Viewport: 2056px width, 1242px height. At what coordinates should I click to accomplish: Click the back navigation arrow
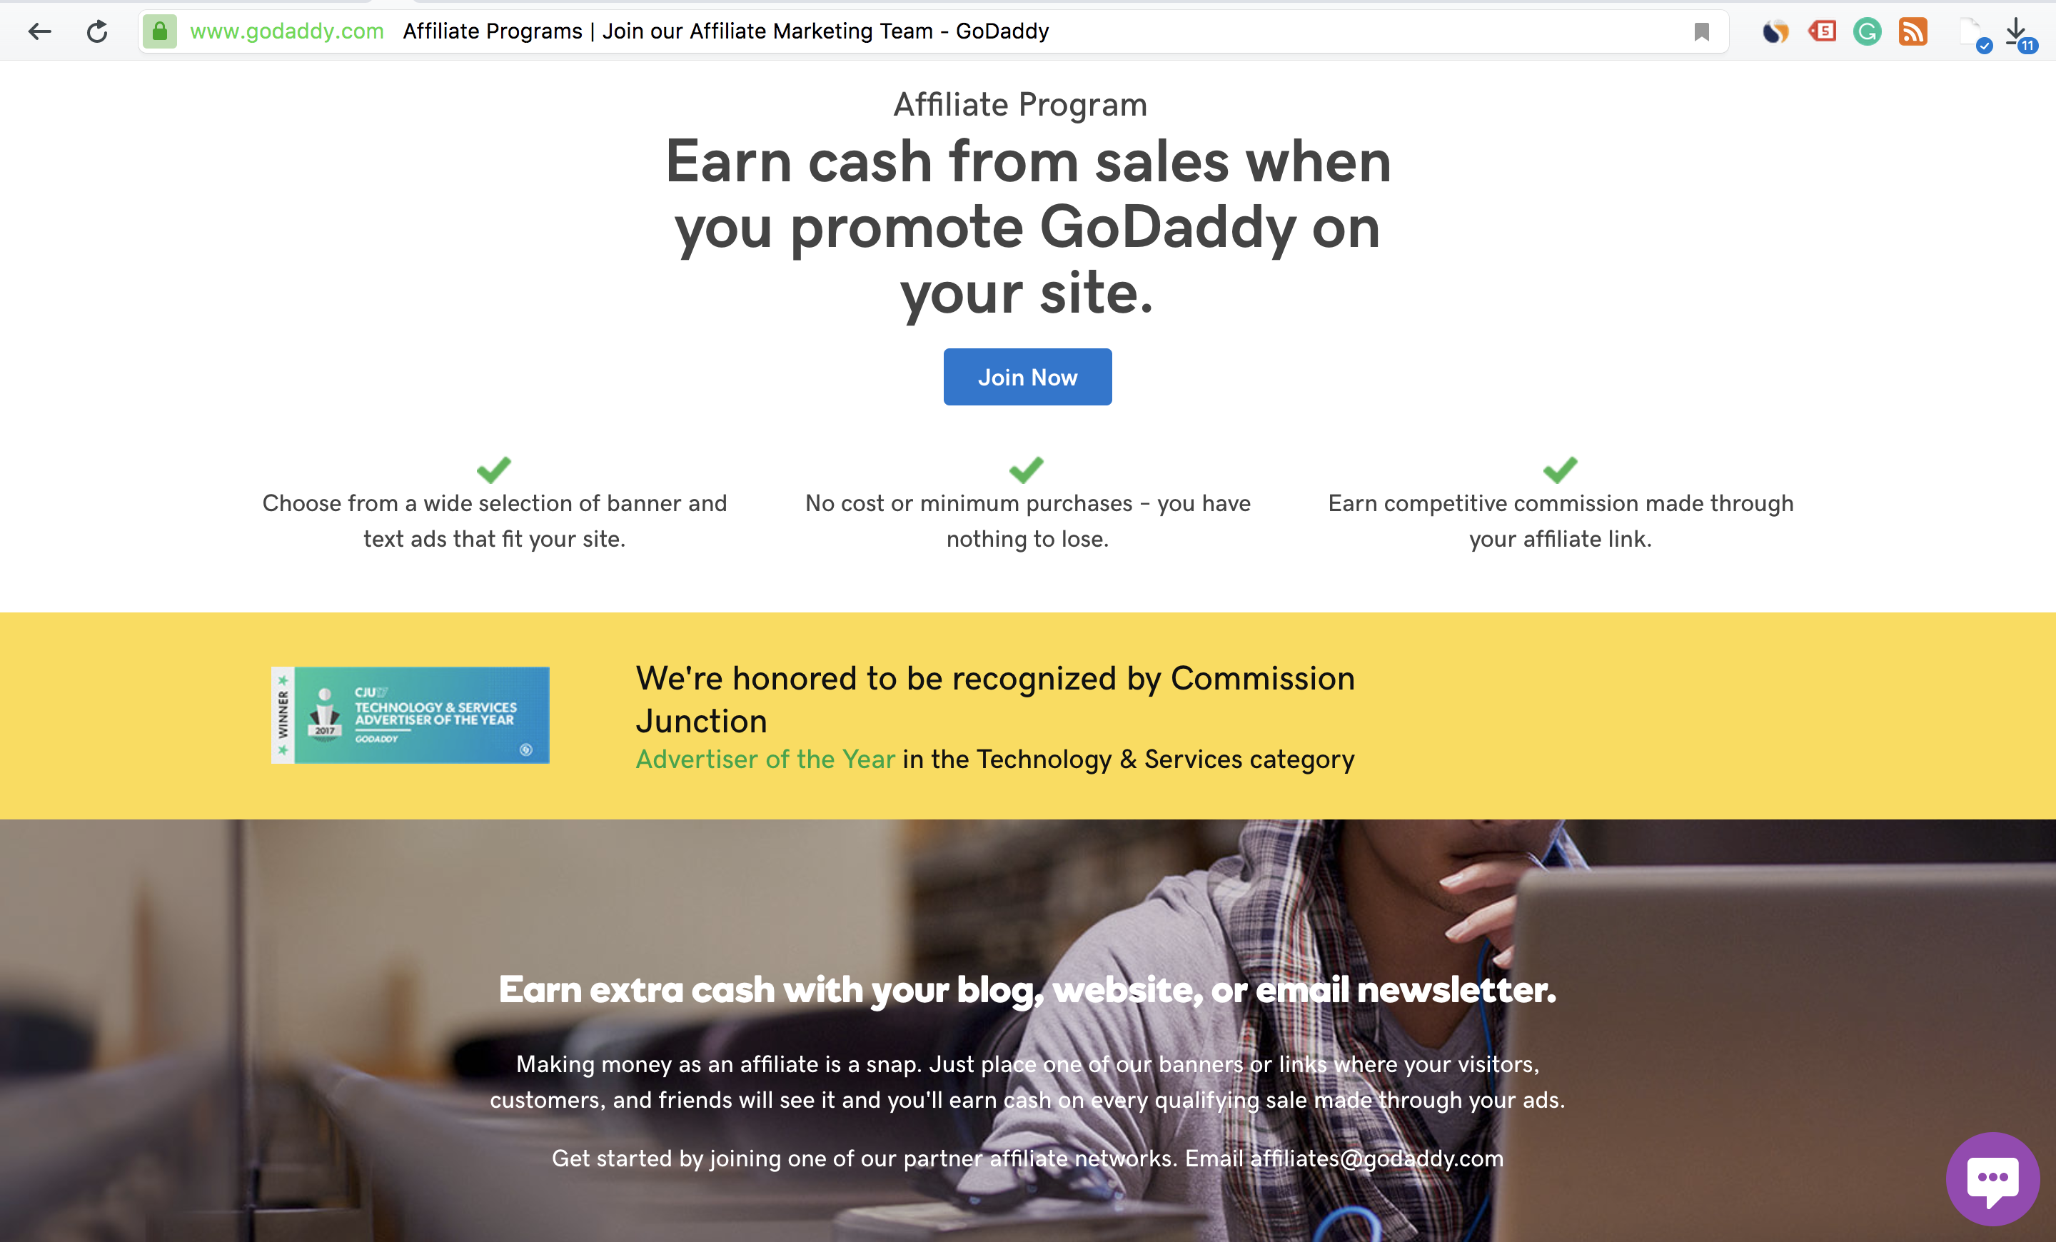click(x=41, y=31)
